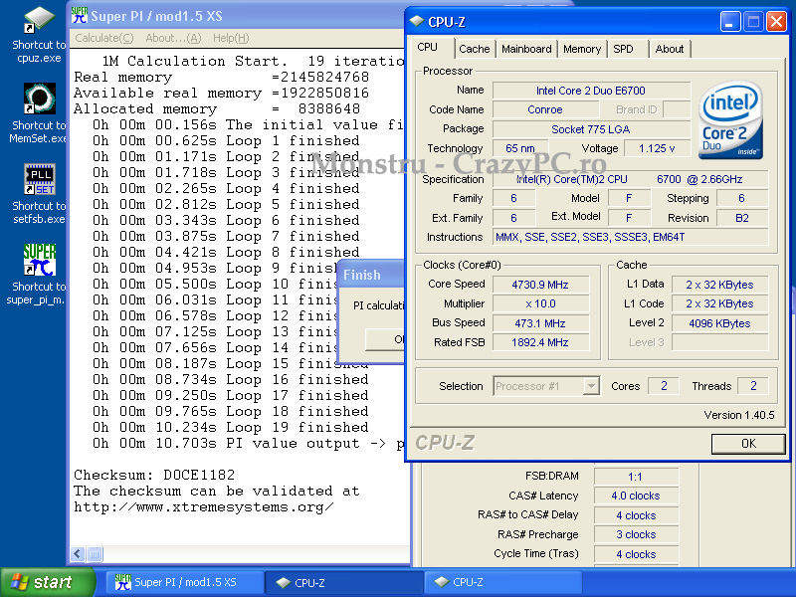Viewport: 796px width, 597px height.
Task: Click the Rated FSB value 1892.4 MHz
Action: [x=540, y=342]
